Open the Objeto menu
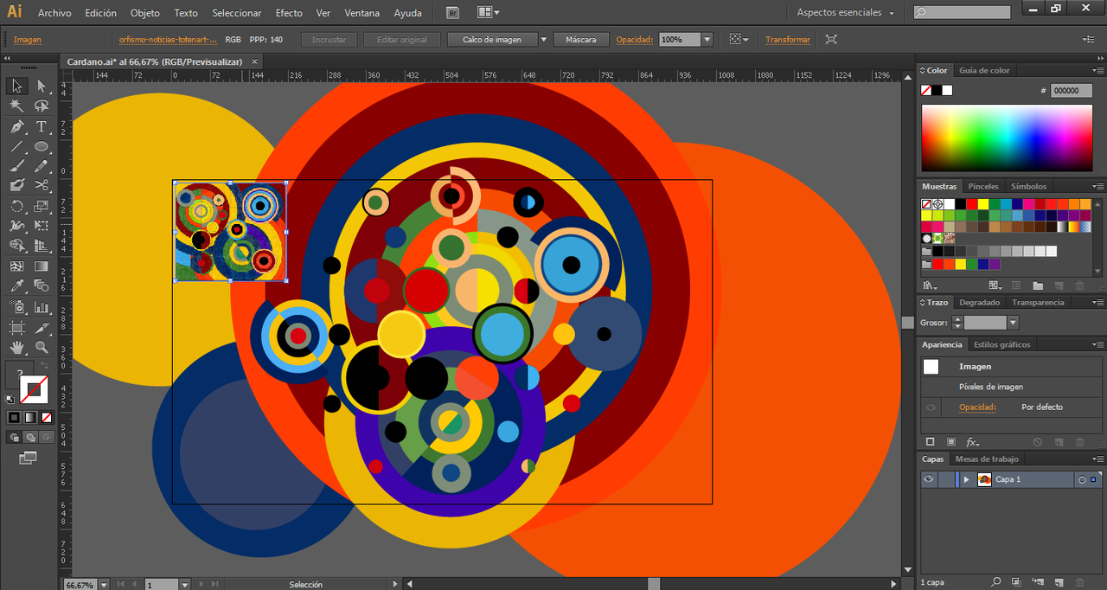Screen dimensions: 1107x590 (144, 13)
